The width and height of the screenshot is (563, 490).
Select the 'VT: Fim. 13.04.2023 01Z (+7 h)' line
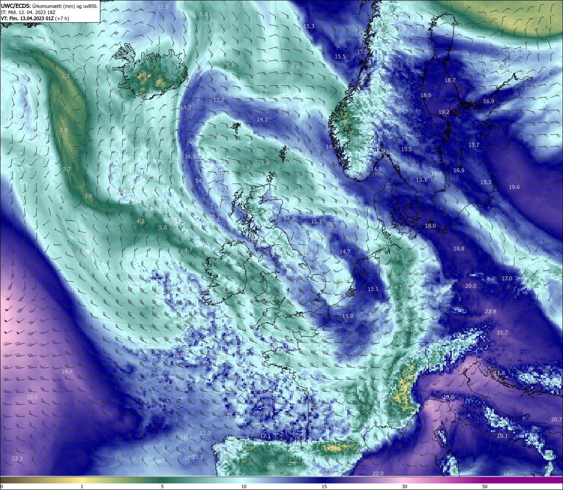tap(35, 18)
